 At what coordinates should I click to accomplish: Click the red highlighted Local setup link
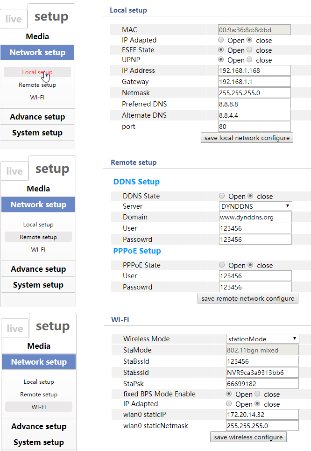pyautogui.click(x=37, y=72)
